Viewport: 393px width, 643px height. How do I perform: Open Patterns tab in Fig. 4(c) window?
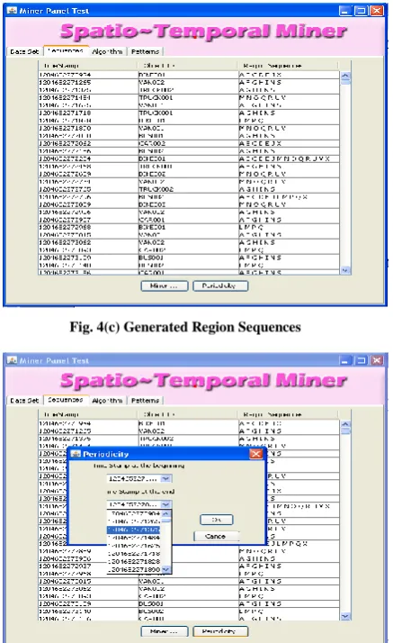click(145, 51)
